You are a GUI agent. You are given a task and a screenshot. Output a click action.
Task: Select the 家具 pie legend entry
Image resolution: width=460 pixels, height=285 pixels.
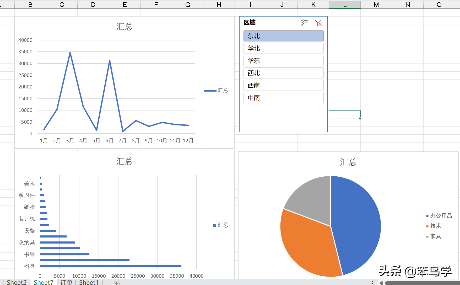[434, 236]
